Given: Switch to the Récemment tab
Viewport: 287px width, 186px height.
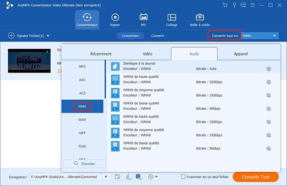Looking at the screenshot, I should coord(101,54).
